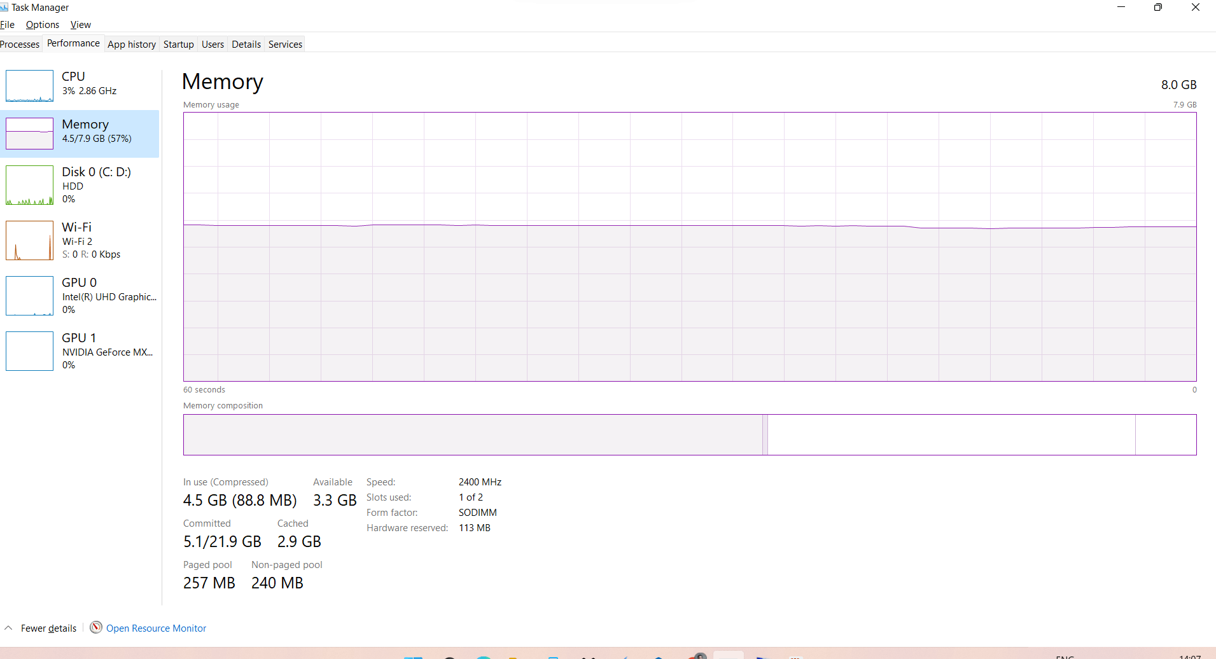This screenshot has width=1216, height=659.
Task: Click the Paged pool value 257 MB
Action: [x=209, y=583]
